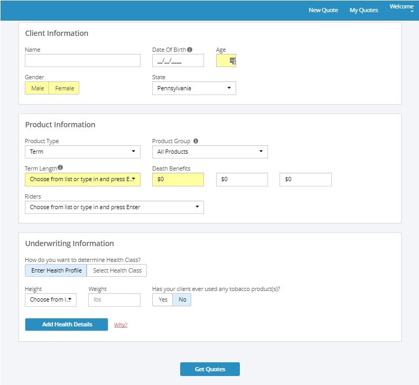Click the small icon inside the Age field
The image size is (419, 385).
[232, 61]
